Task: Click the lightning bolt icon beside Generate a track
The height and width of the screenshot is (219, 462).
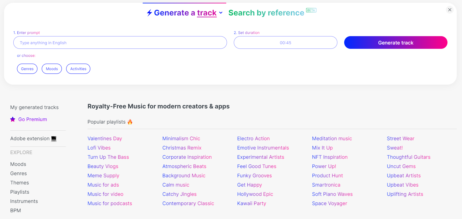Action: 149,13
